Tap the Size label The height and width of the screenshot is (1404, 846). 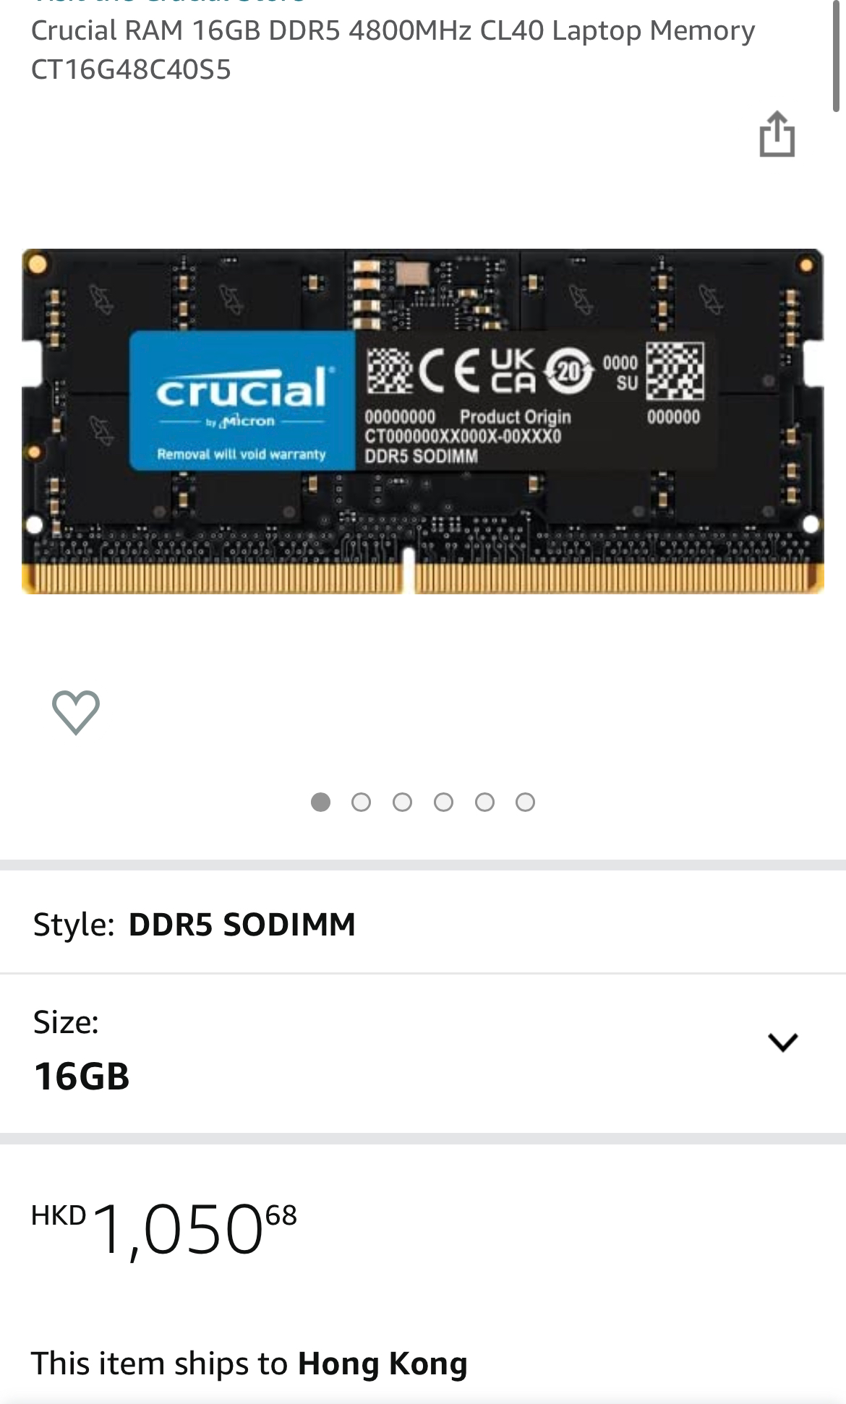[x=66, y=1022]
